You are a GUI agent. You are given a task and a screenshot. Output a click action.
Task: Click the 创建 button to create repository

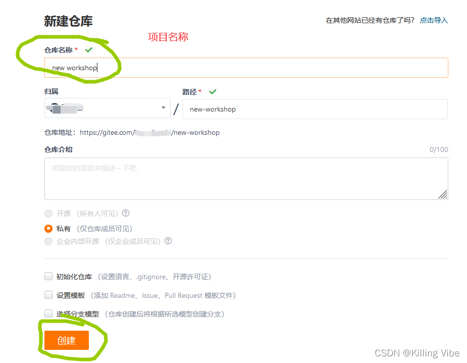[x=67, y=340]
